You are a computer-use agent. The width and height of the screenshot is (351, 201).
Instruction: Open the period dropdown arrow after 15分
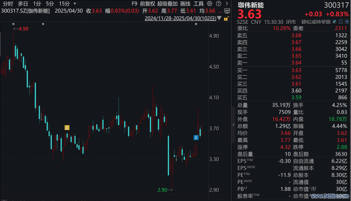75,4
